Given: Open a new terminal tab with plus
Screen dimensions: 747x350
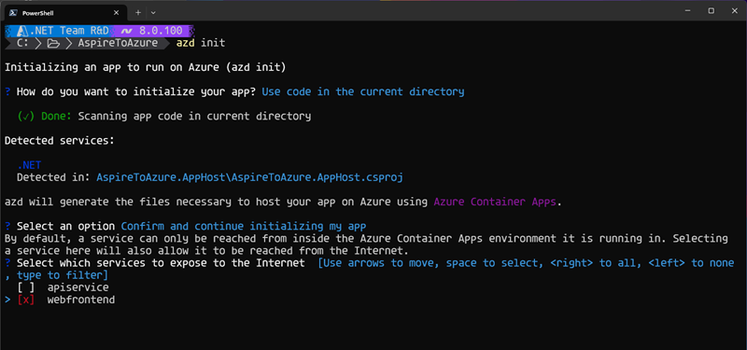Looking at the screenshot, I should [x=138, y=12].
